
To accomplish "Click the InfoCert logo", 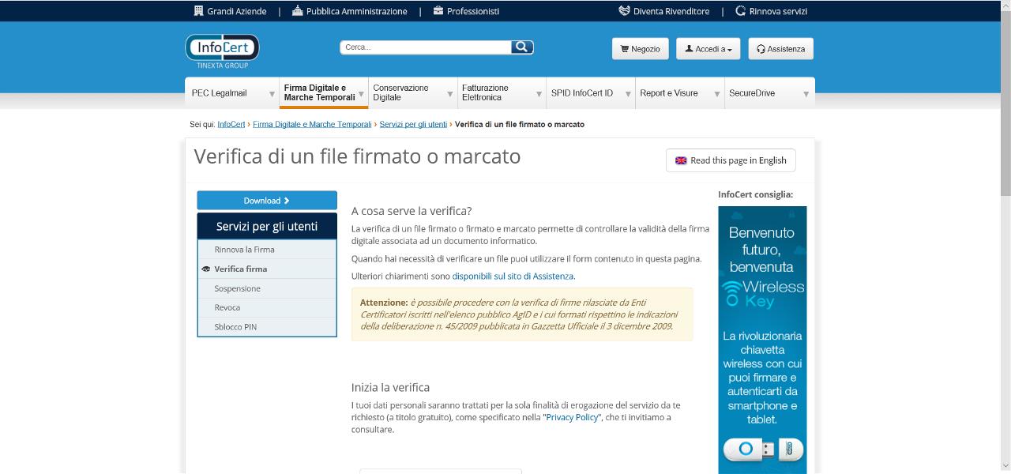I will (x=222, y=51).
